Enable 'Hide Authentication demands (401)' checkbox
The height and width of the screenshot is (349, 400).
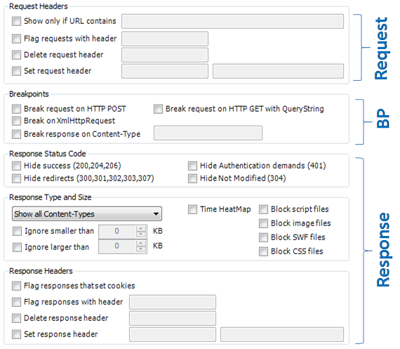(192, 166)
